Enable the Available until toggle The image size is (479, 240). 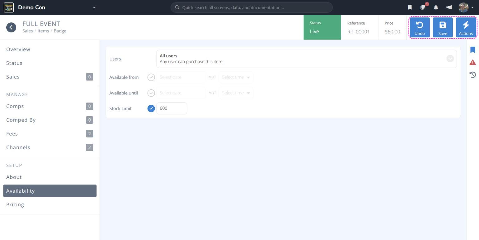click(x=151, y=93)
